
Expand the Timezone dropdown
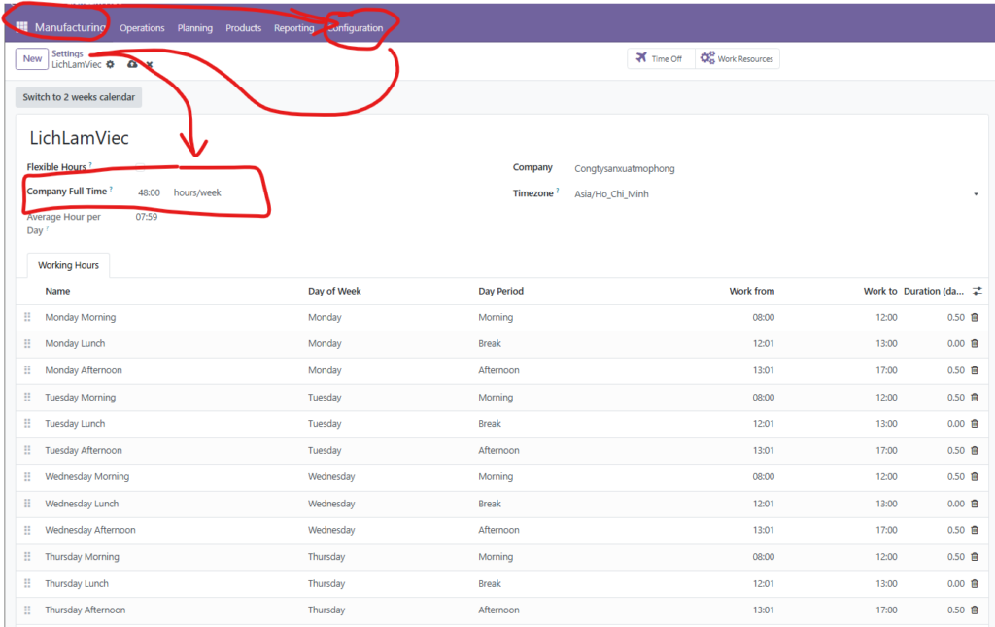pos(975,194)
